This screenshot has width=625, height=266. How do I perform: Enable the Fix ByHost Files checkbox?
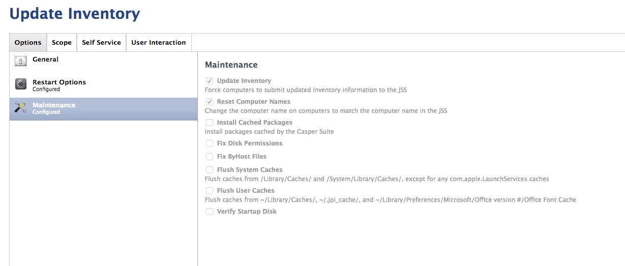[210, 157]
